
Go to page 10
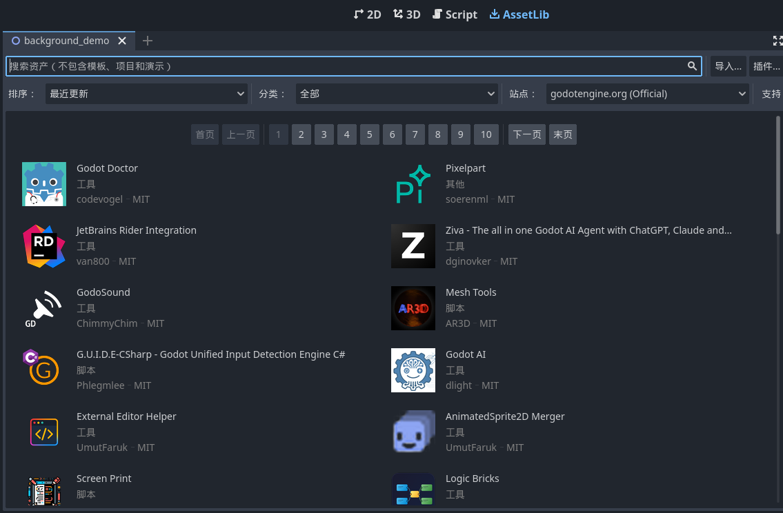486,134
